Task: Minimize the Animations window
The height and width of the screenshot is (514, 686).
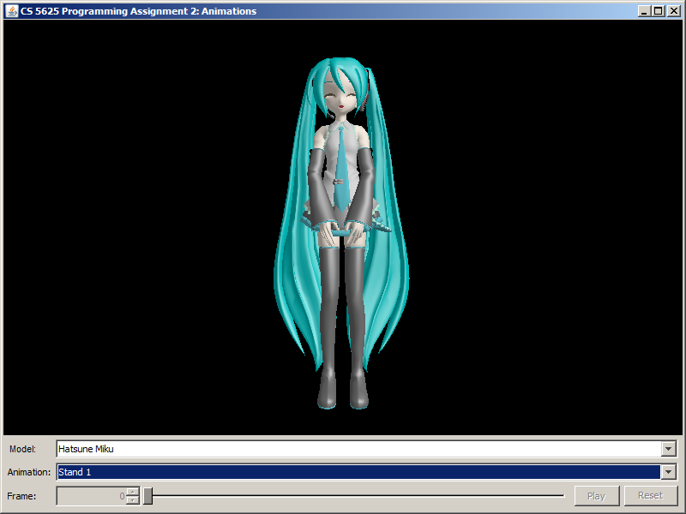Action: click(644, 11)
